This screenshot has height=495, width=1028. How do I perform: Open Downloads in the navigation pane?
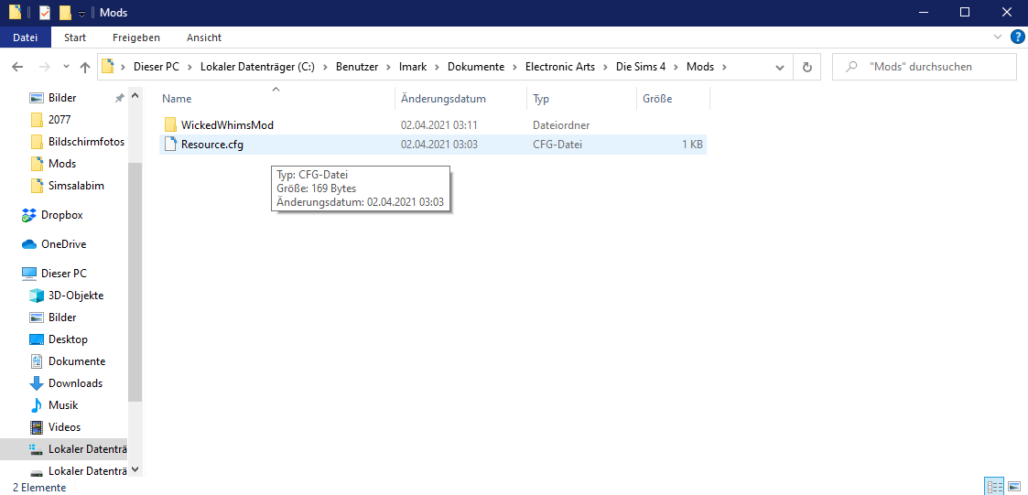(75, 382)
